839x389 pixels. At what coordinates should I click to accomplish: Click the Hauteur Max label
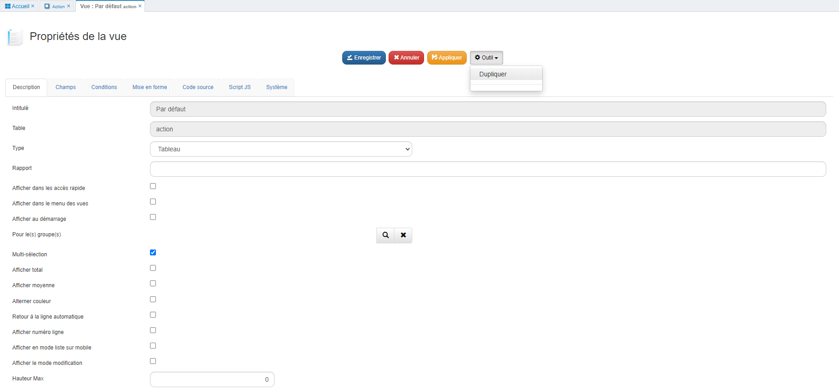pyautogui.click(x=28, y=379)
